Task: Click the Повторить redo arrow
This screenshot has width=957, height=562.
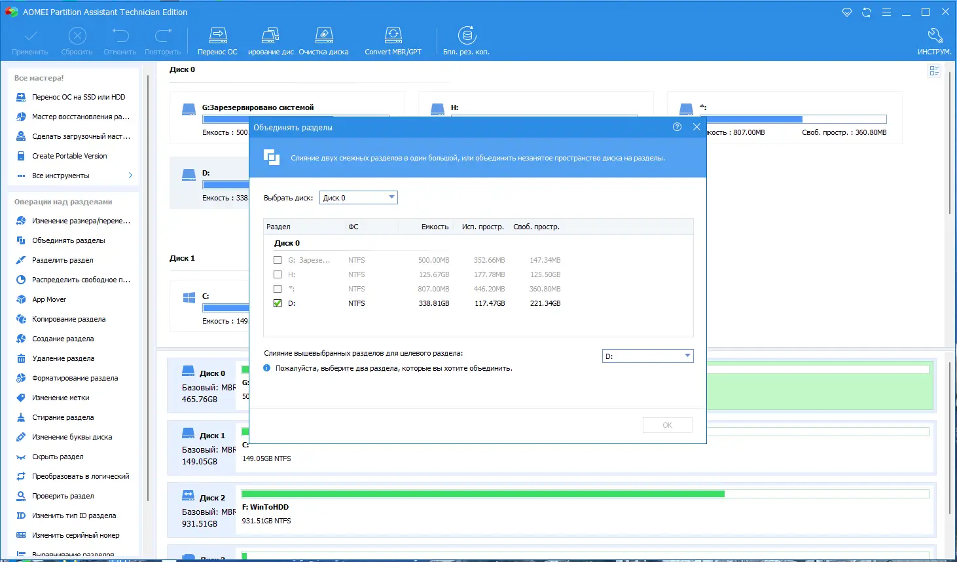Action: tap(163, 41)
